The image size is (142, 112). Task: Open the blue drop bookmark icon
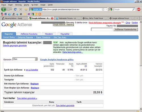coord(17,14)
